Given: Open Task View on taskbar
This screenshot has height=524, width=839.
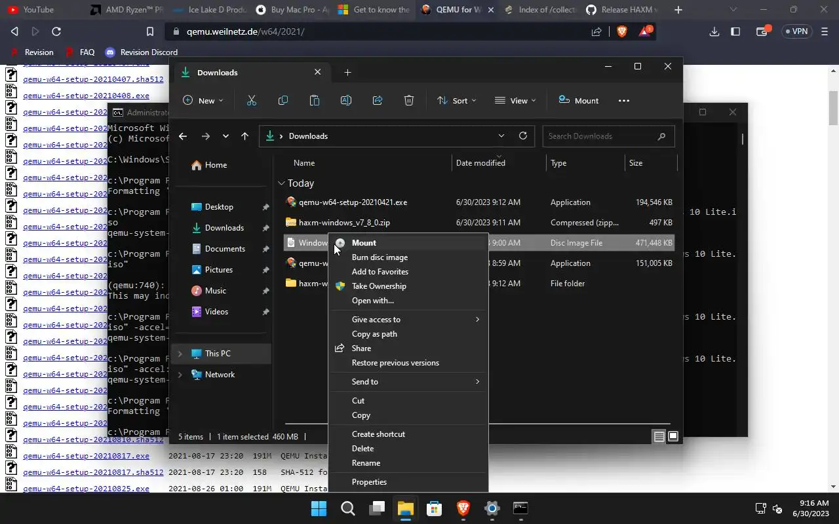Looking at the screenshot, I should (377, 508).
